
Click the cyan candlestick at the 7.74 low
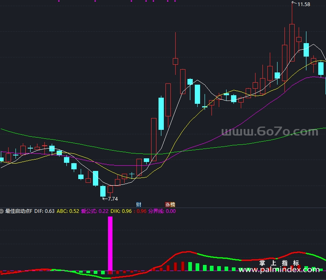coord(103,191)
